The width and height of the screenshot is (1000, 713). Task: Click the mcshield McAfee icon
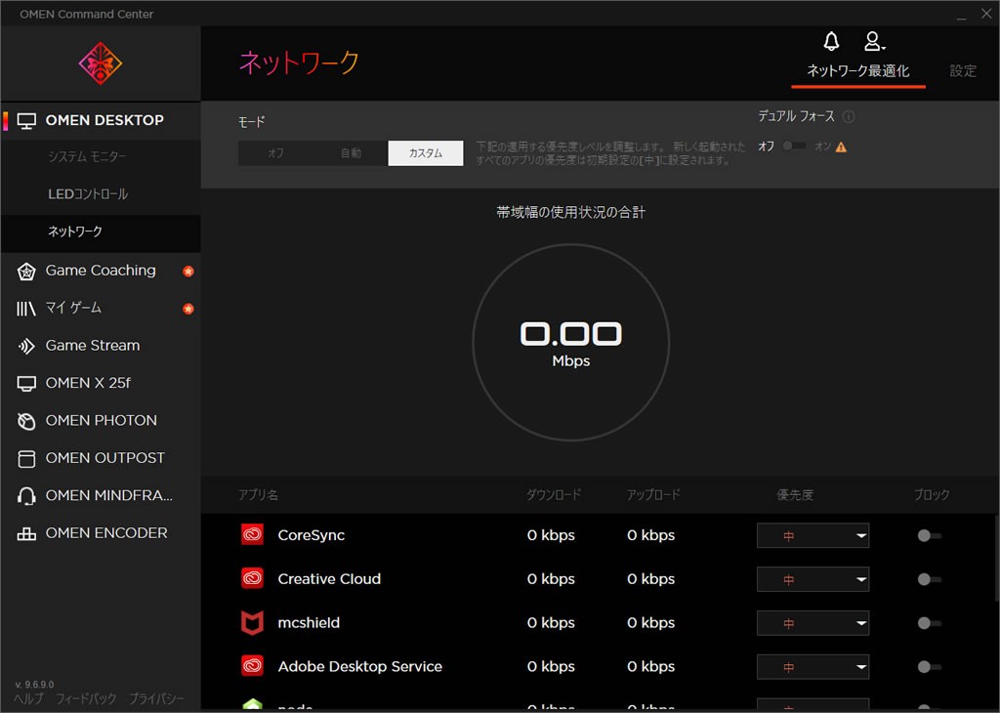[x=253, y=622]
